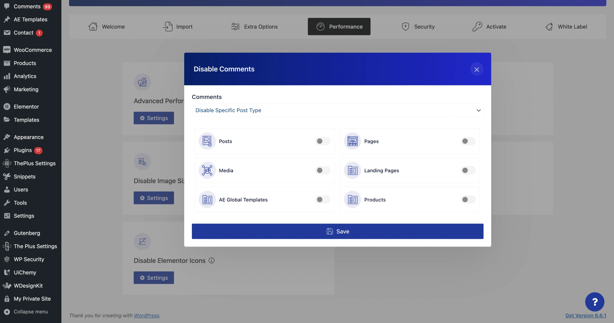Open WP Security in the sidebar

click(x=29, y=259)
